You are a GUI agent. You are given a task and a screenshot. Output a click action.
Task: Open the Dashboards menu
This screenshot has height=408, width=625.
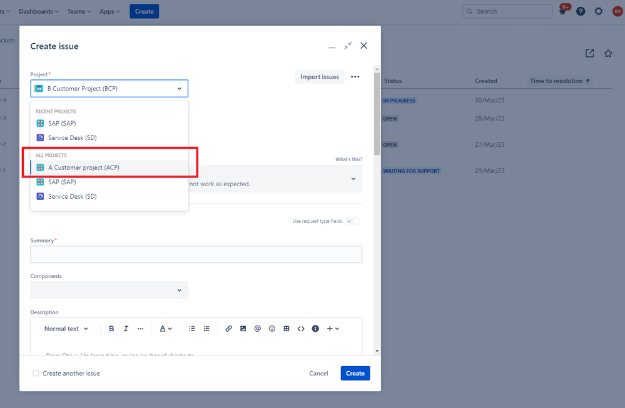tap(39, 11)
